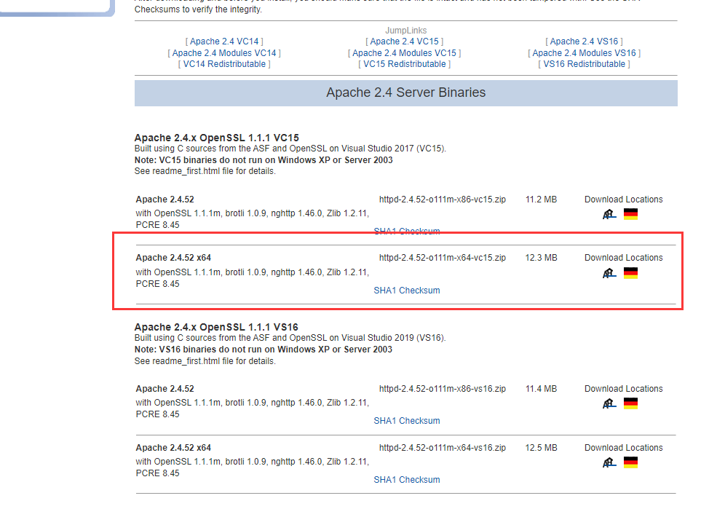
Task: Jump to Apache 2.4 VC14 section
Action: (224, 42)
